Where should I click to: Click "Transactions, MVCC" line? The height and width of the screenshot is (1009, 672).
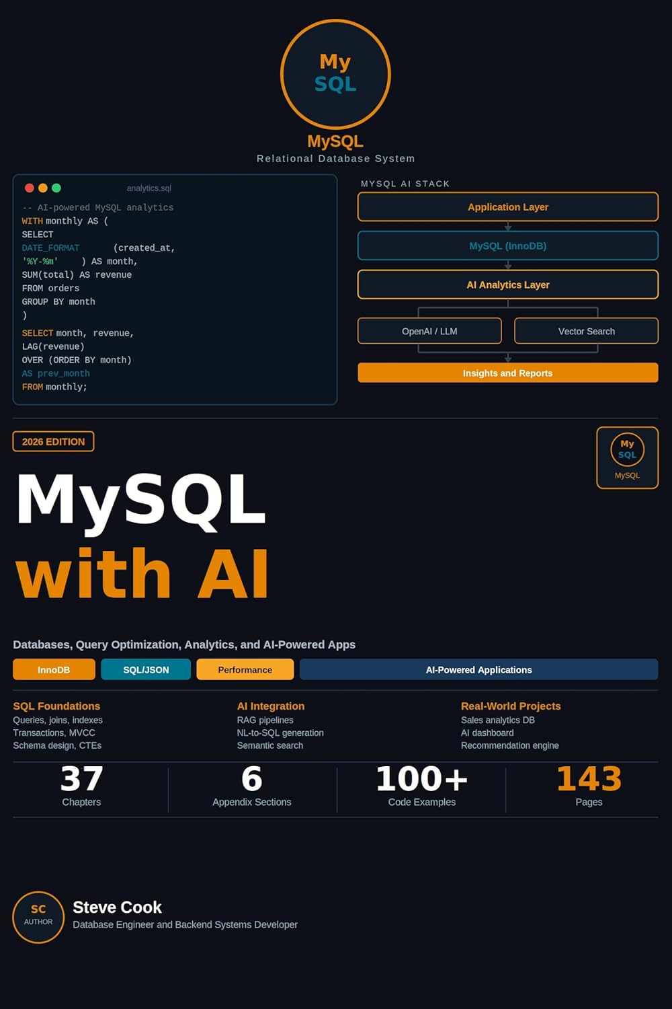point(54,733)
